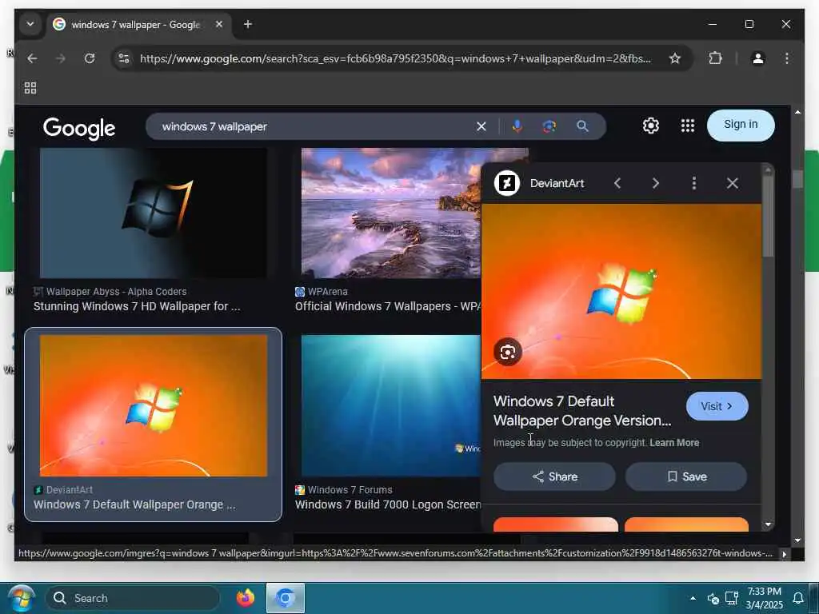Open the blue Logon Screen thumbnail
This screenshot has height=614, width=819.
coord(390,405)
